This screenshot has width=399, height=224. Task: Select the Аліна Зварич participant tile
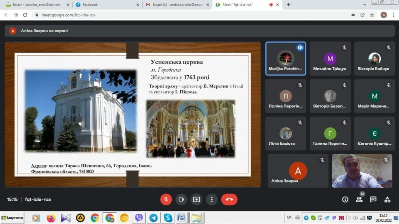pyautogui.click(x=298, y=171)
